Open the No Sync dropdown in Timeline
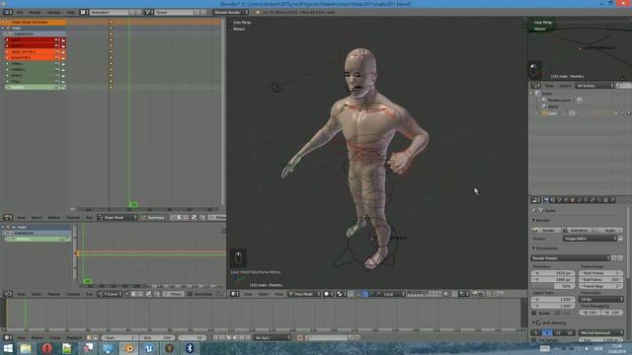632x355 pixels. click(x=273, y=337)
